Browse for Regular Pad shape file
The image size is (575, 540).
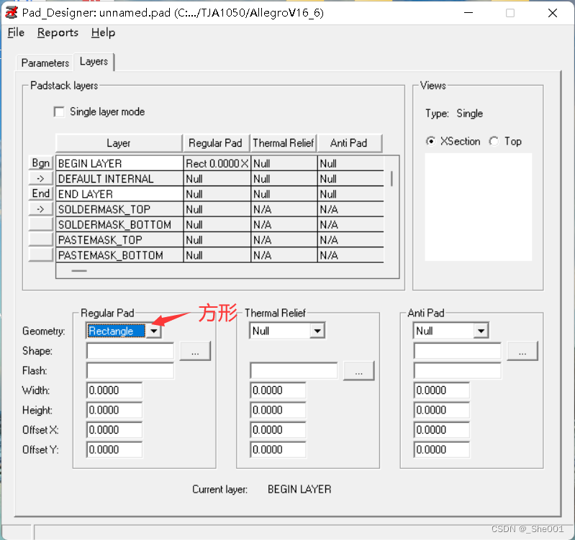195,351
